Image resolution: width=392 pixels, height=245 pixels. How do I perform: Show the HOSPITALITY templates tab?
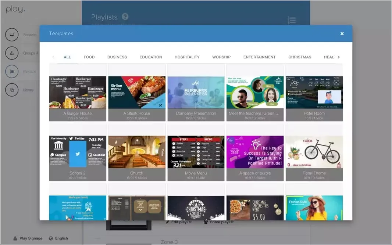pos(187,57)
